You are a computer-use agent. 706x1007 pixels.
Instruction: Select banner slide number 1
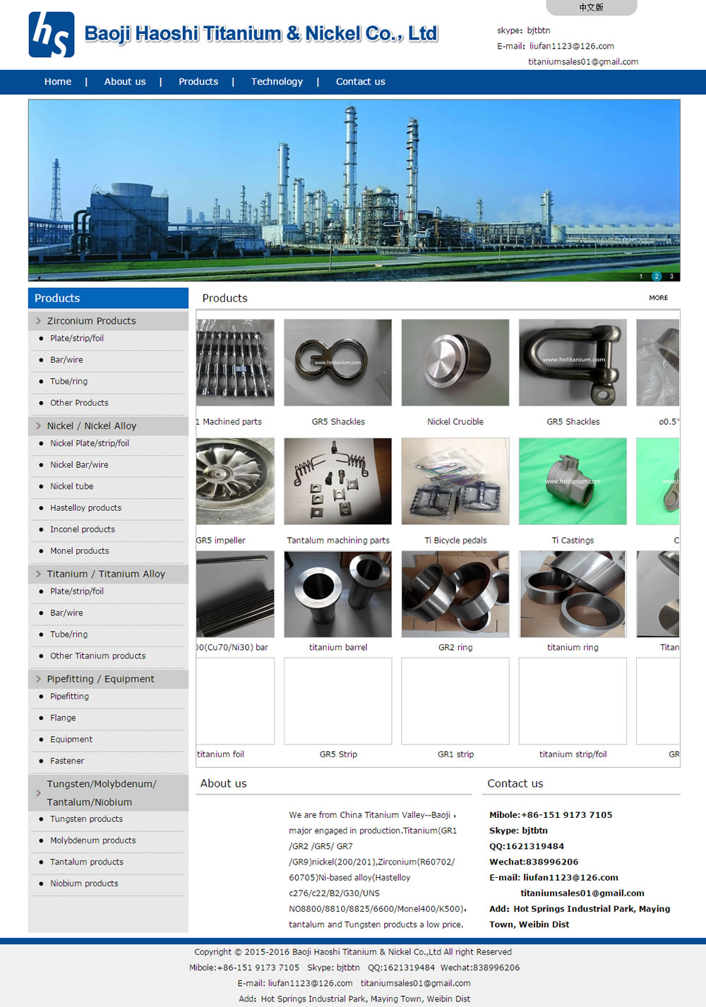(641, 277)
